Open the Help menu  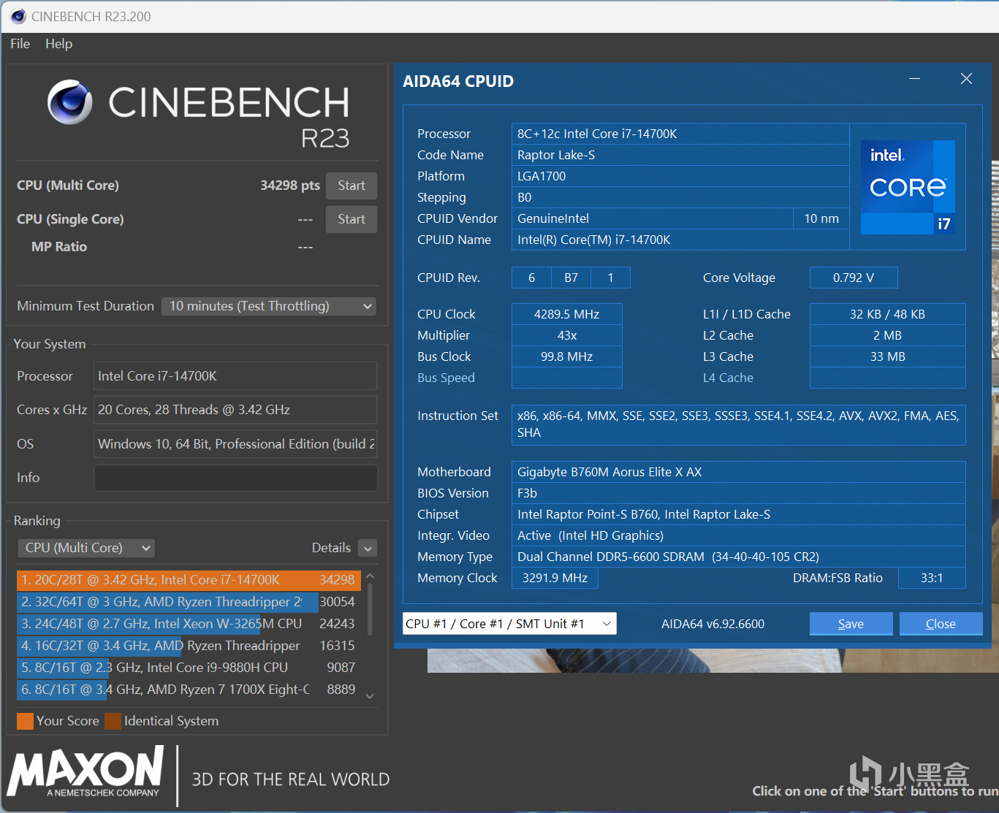[58, 44]
